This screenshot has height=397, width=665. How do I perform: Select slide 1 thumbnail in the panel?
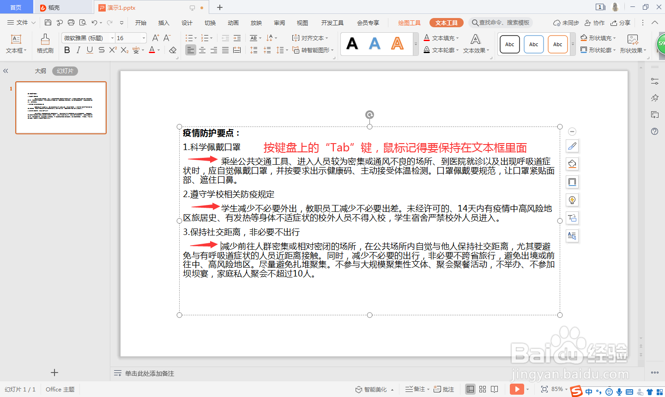tap(60, 108)
